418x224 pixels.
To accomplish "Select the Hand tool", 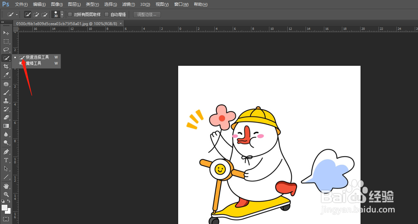I will (6, 186).
